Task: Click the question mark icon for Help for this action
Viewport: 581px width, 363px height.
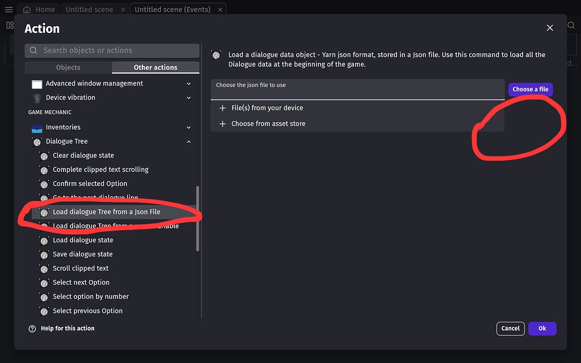Action: (x=32, y=328)
